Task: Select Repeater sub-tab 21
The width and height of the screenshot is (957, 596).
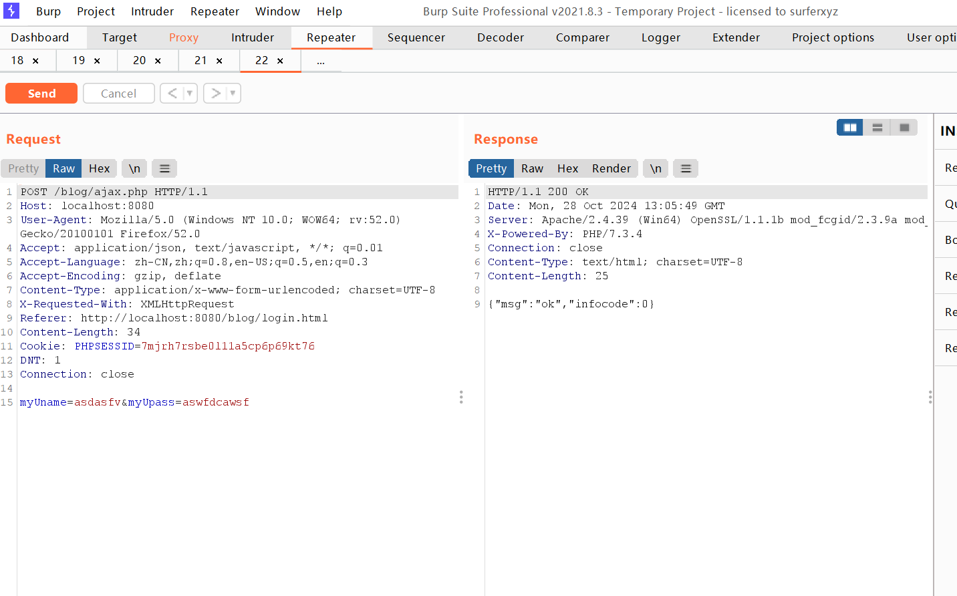Action: pos(200,61)
